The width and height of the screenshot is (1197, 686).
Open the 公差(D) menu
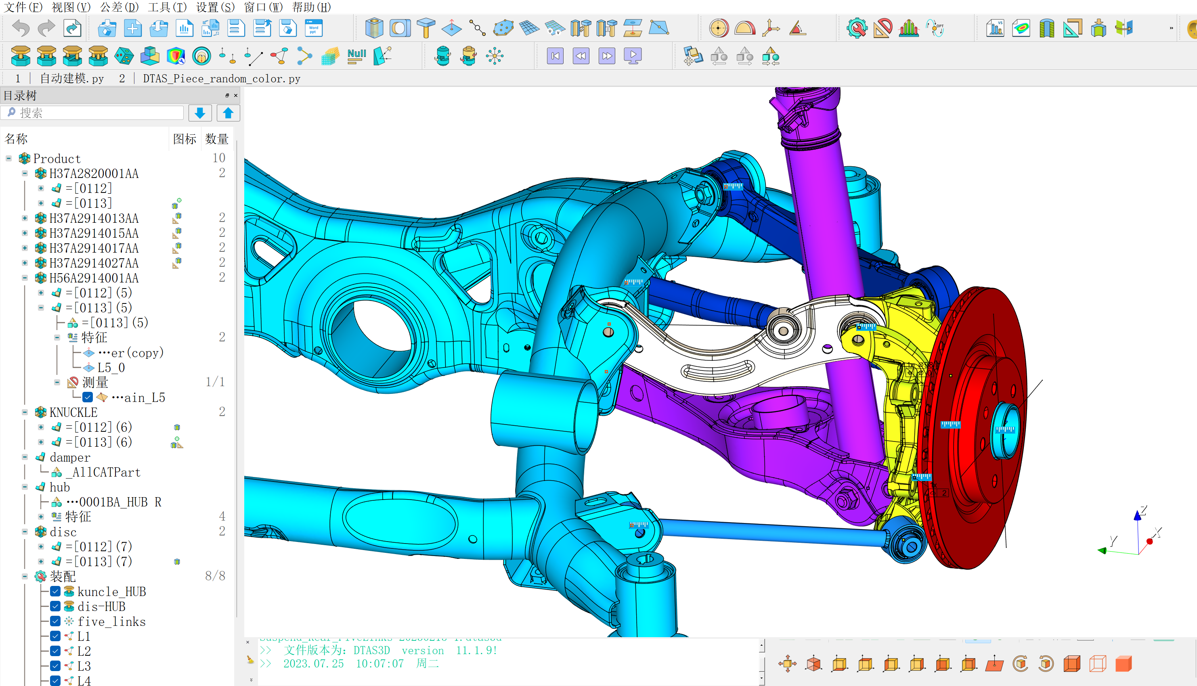(x=119, y=7)
